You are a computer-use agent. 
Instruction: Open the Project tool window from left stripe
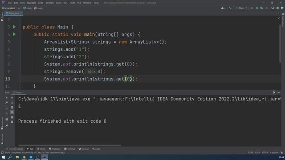click(x=2, y=17)
